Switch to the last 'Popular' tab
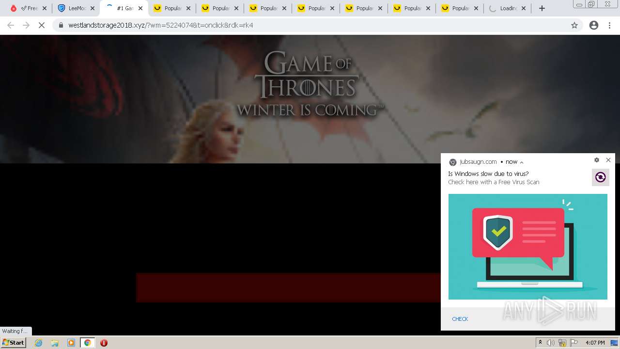Image resolution: width=620 pixels, height=349 pixels. click(x=460, y=8)
